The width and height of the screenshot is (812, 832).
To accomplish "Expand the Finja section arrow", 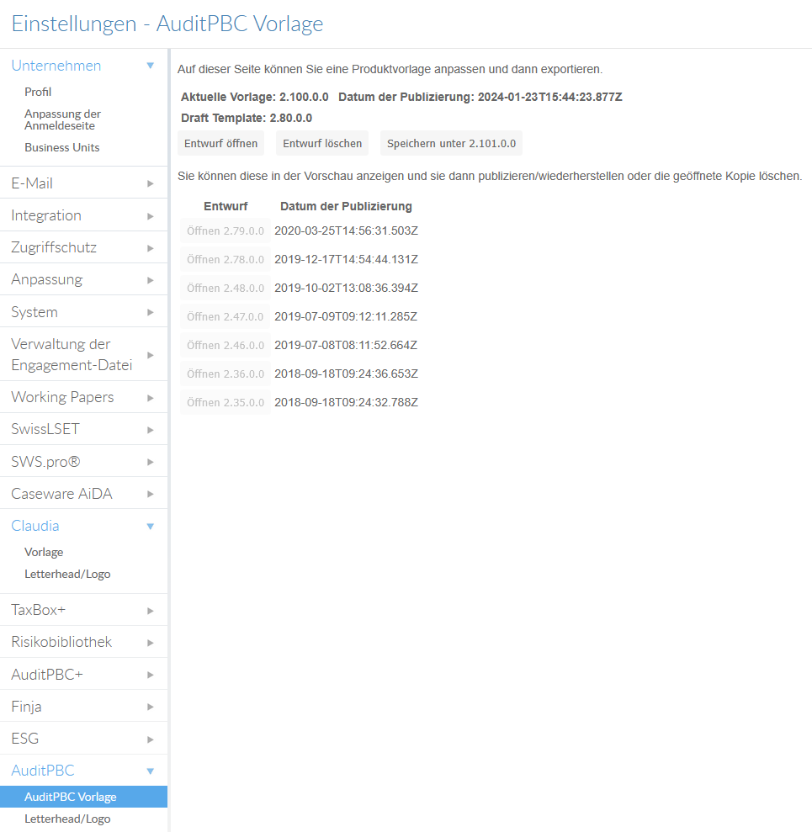I will (150, 707).
